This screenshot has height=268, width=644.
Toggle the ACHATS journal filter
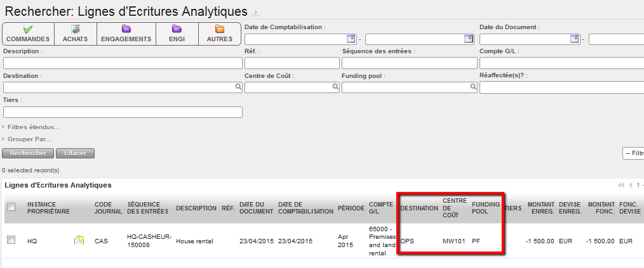pos(75,34)
